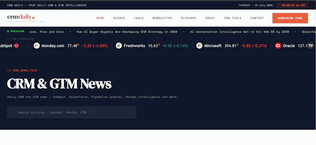Viewport: 316px width, 145px height.
Task: Open the AI Conversation Intelligence headline
Action: click(240, 32)
